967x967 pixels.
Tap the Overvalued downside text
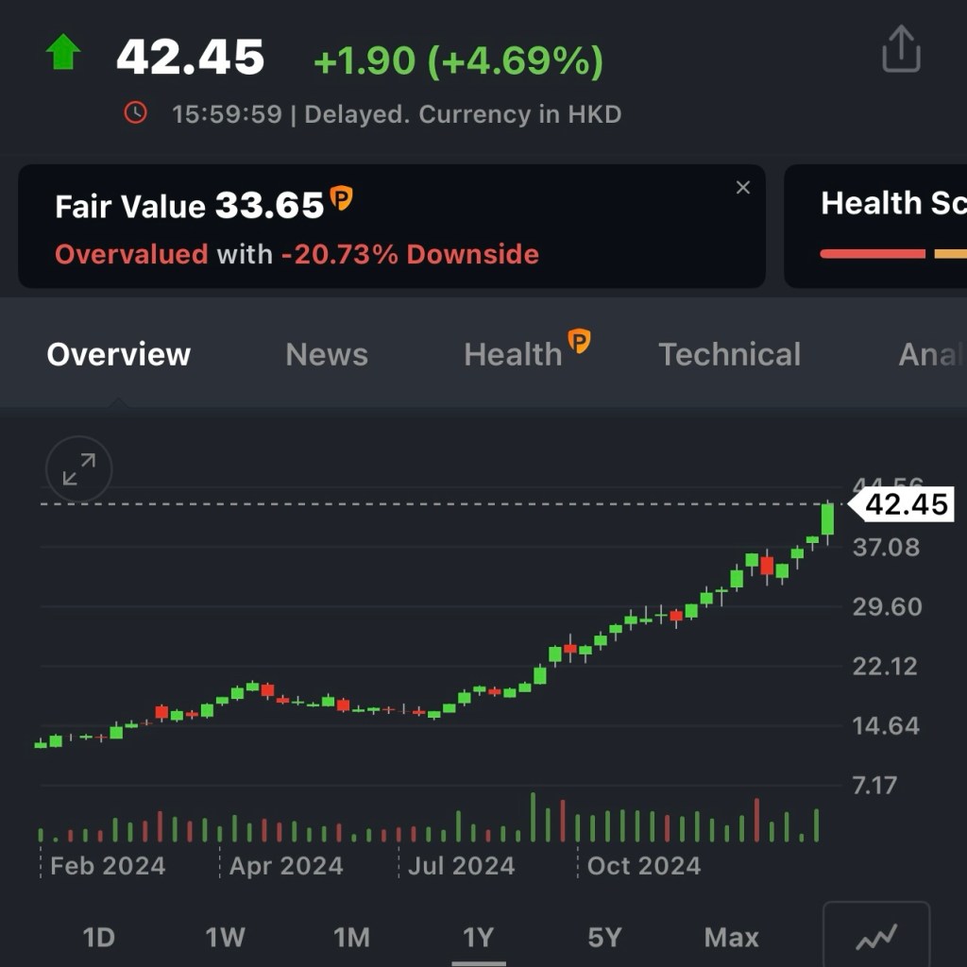pos(297,254)
